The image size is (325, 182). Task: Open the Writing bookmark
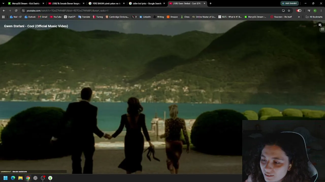(x=159, y=17)
